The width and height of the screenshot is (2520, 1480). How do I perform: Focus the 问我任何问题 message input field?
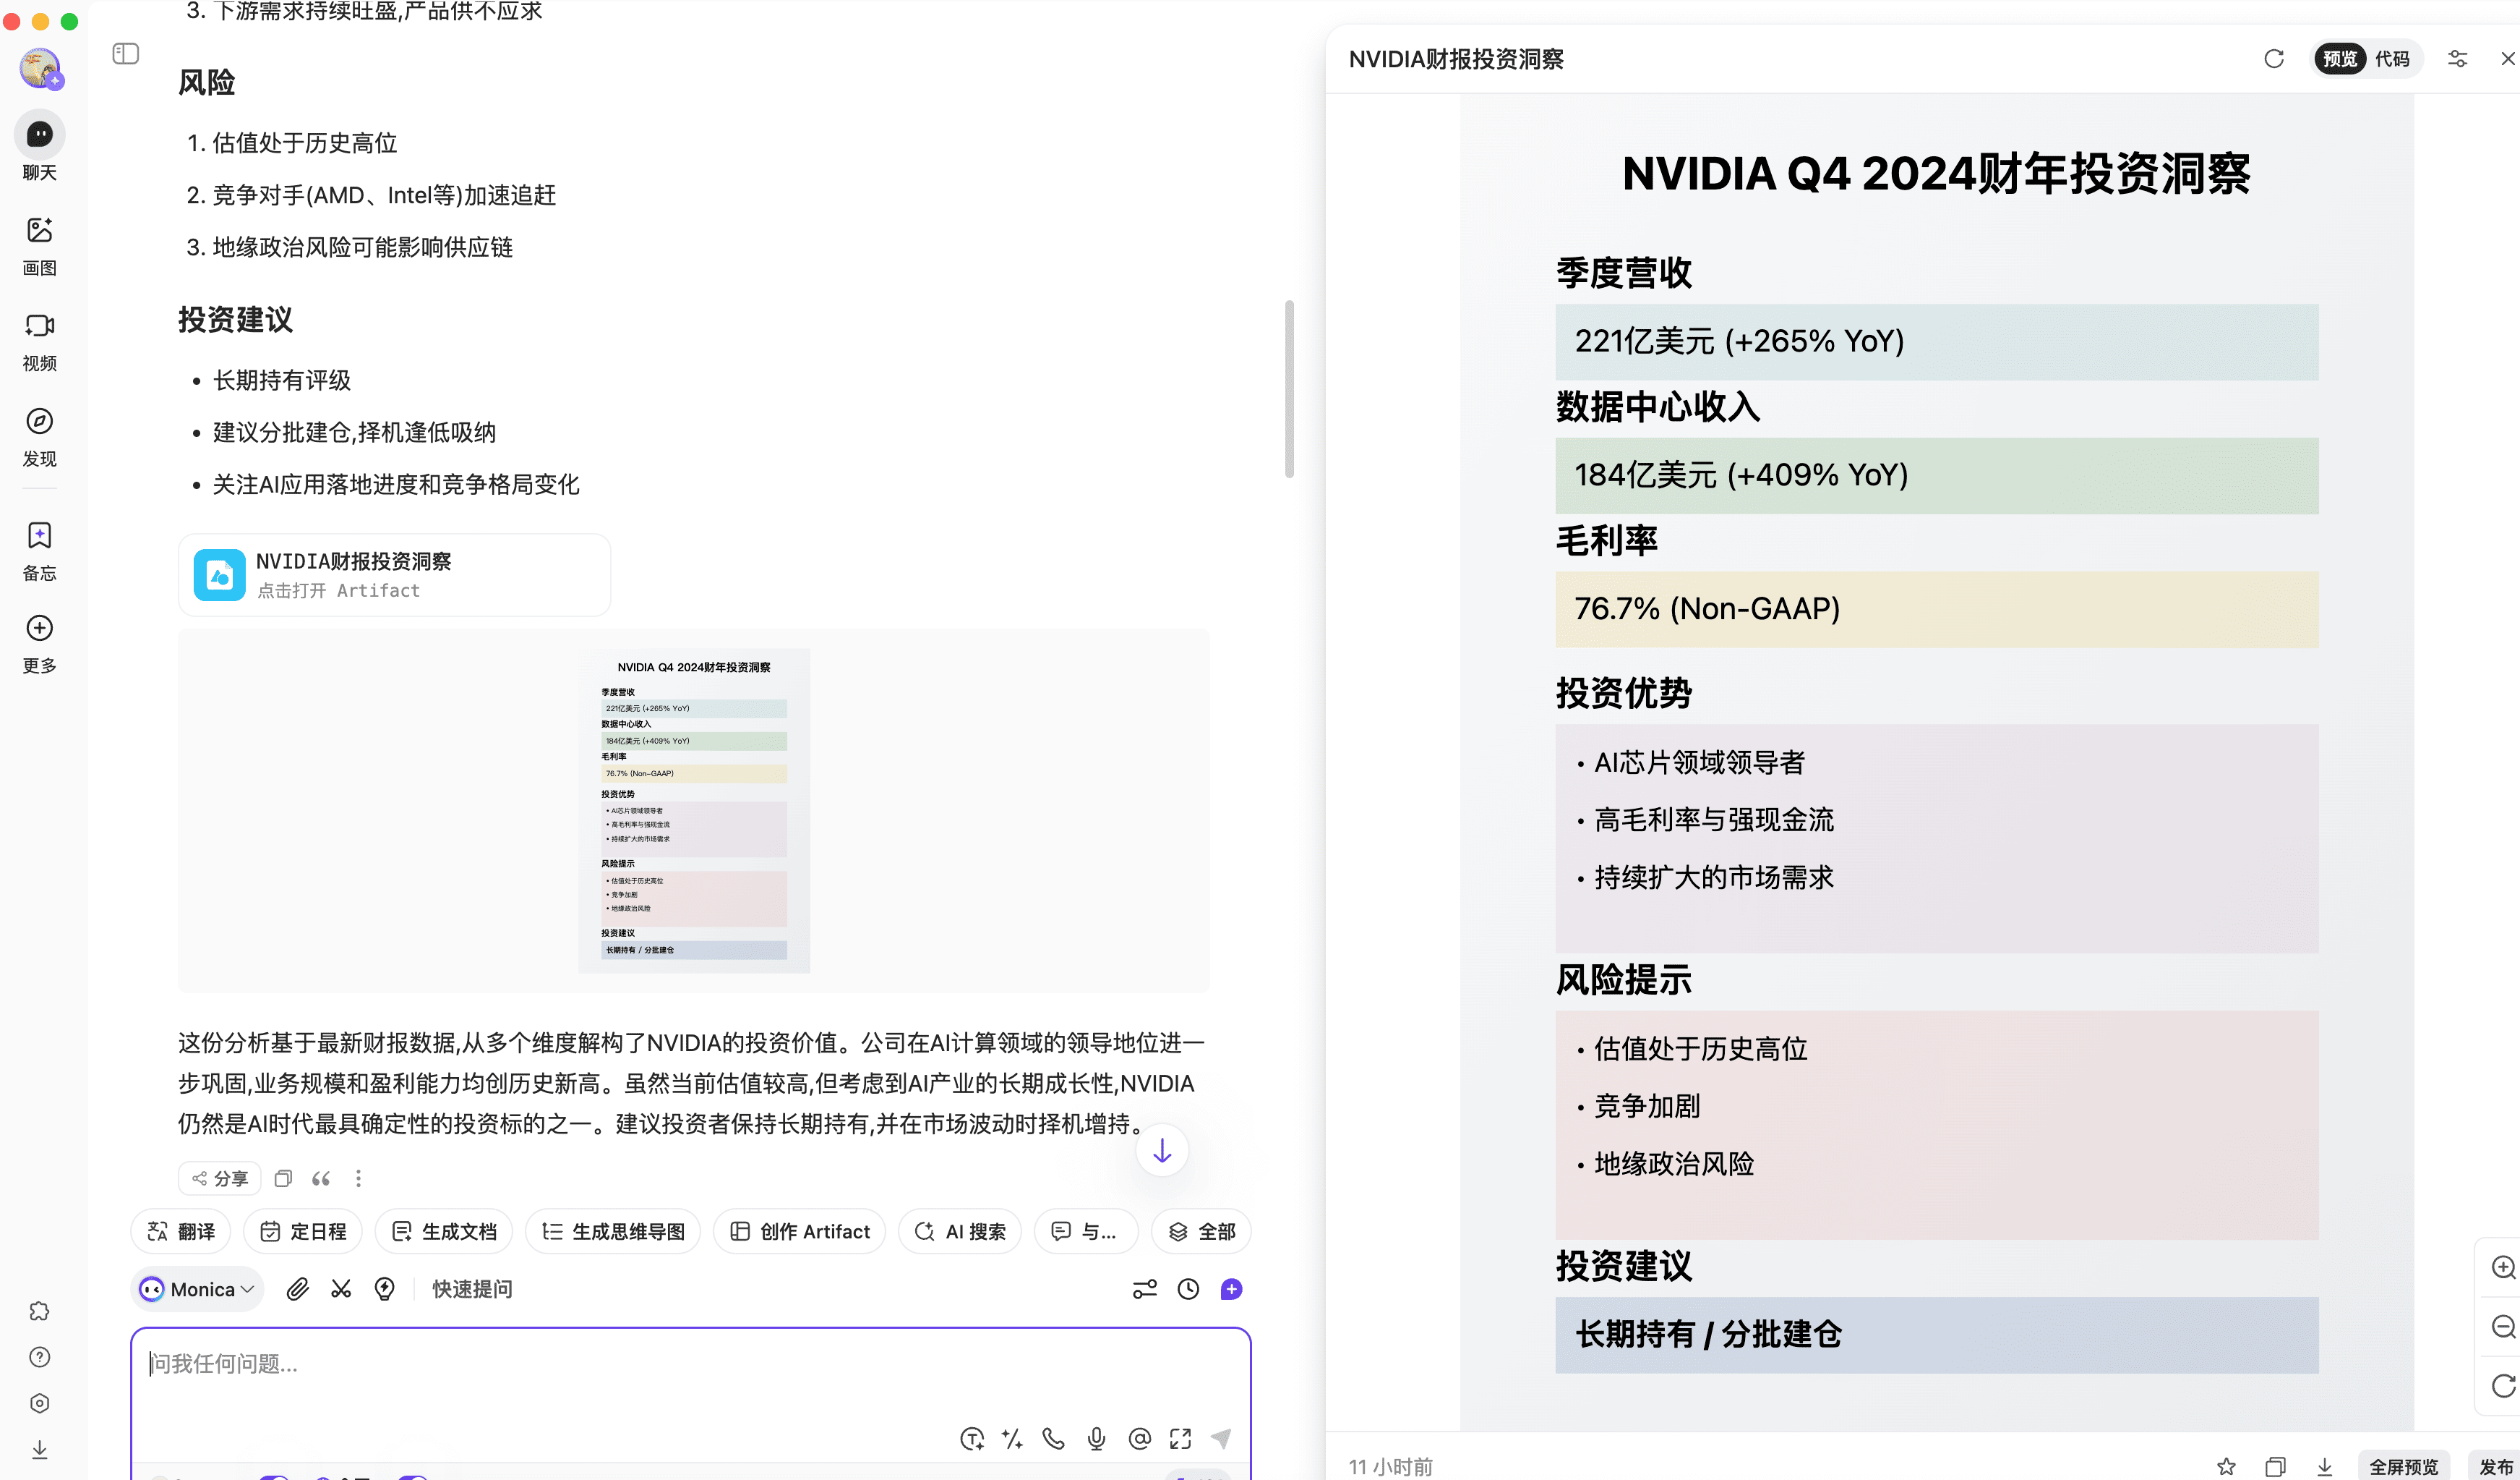coord(690,1364)
